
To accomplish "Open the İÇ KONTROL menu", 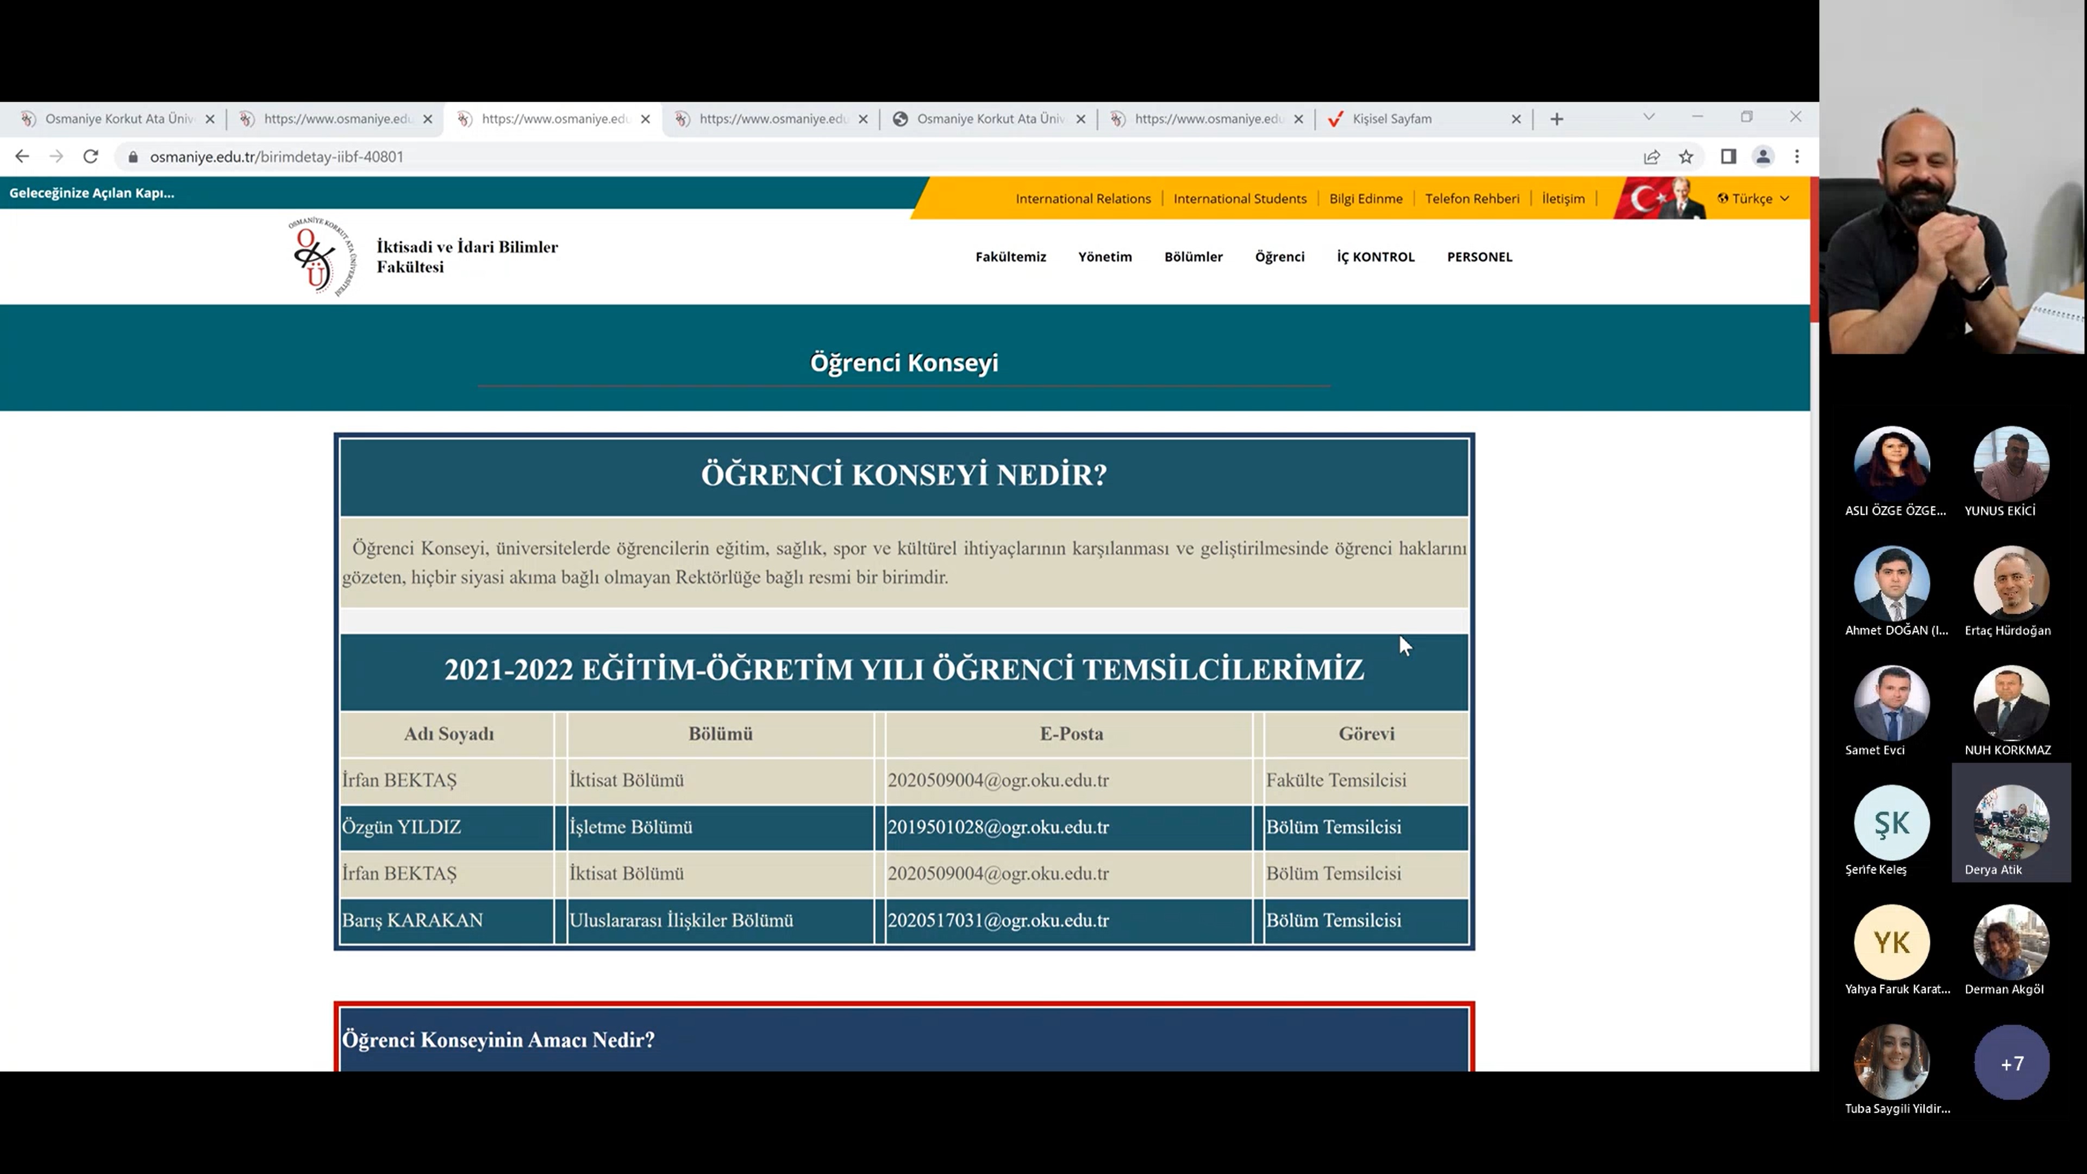I will point(1376,257).
